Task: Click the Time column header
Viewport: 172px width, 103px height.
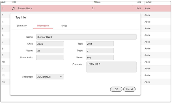Action: coord(139,2)
